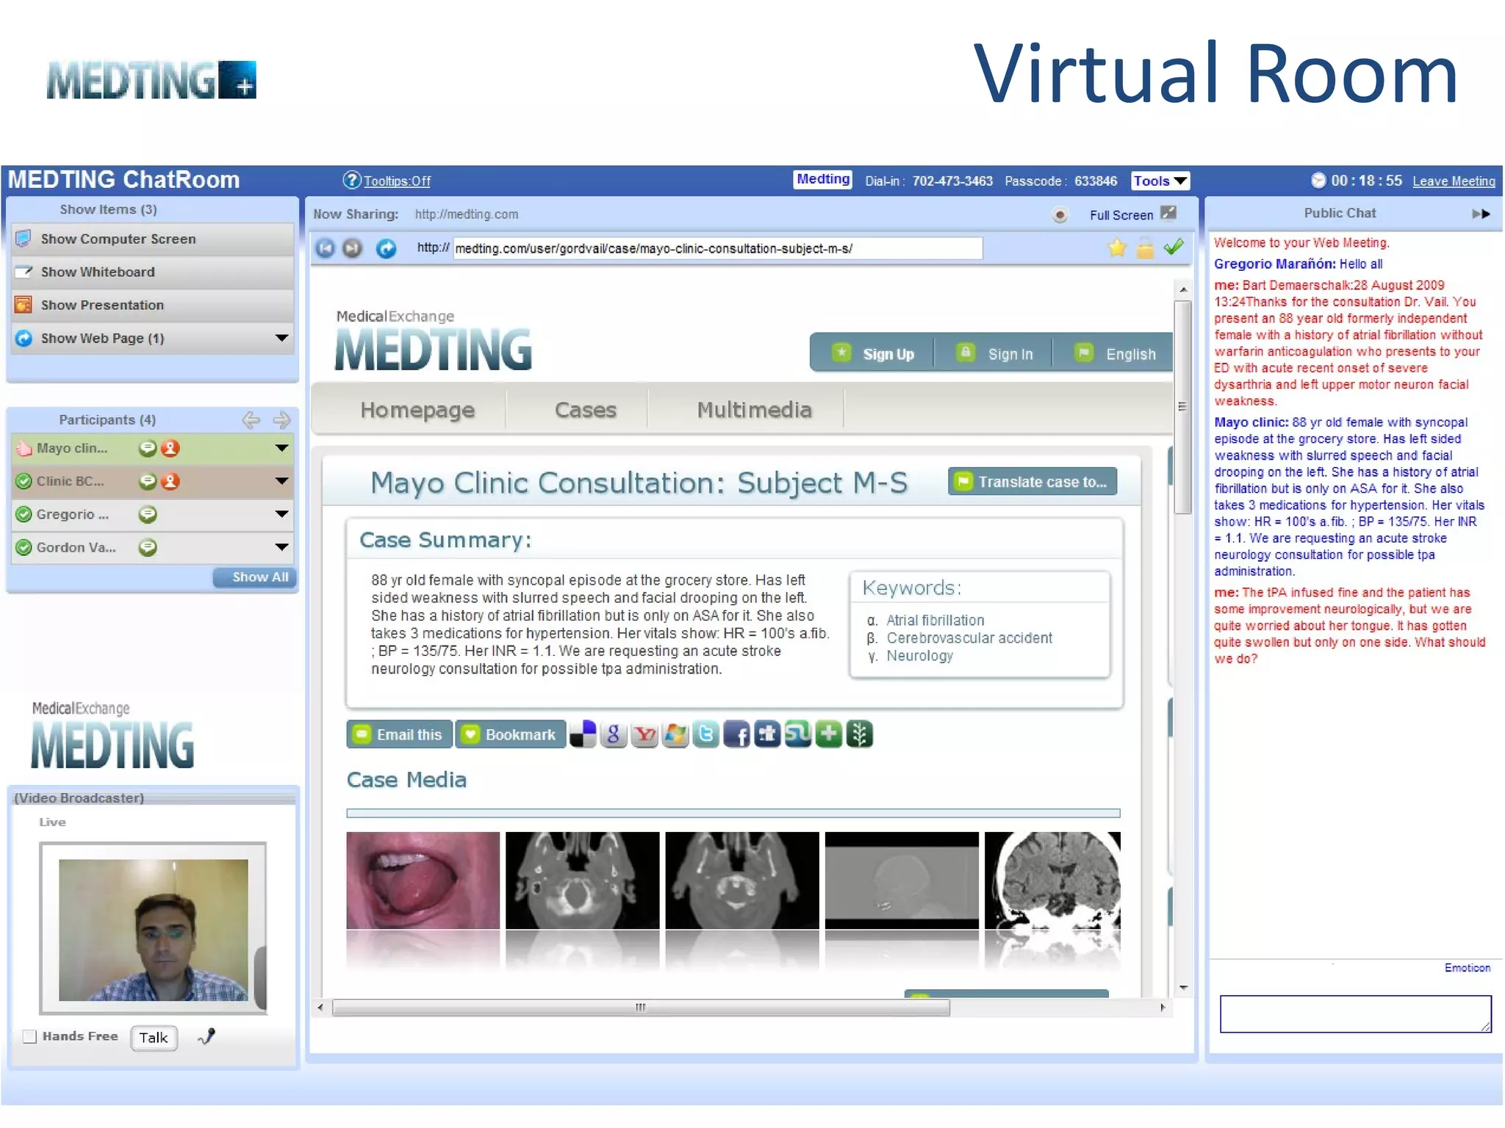Click the vertical scrollbar down arrow
Image resolution: width=1505 pixels, height=1128 pixels.
tap(1183, 988)
